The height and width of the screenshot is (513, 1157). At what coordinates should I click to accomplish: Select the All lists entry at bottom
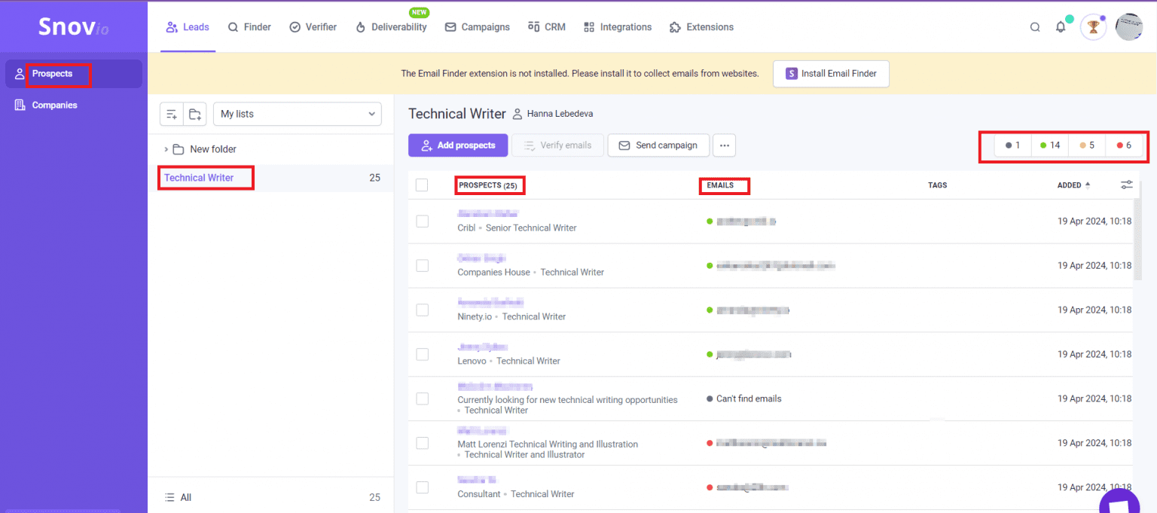185,497
